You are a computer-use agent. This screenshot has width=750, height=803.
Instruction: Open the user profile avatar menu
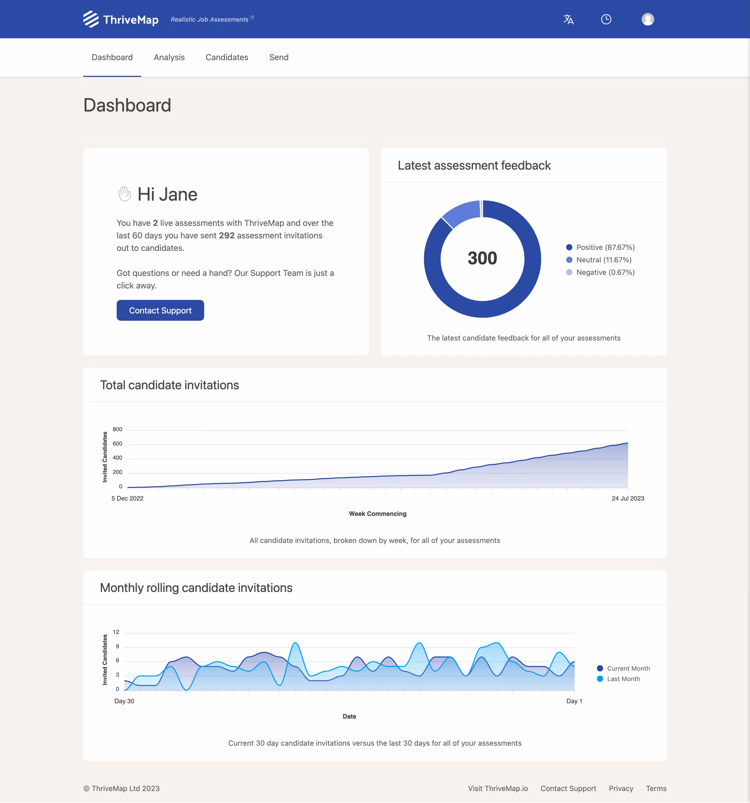(x=647, y=19)
